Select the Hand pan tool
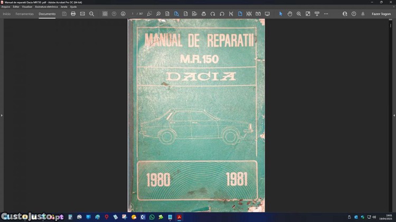 point(290,14)
